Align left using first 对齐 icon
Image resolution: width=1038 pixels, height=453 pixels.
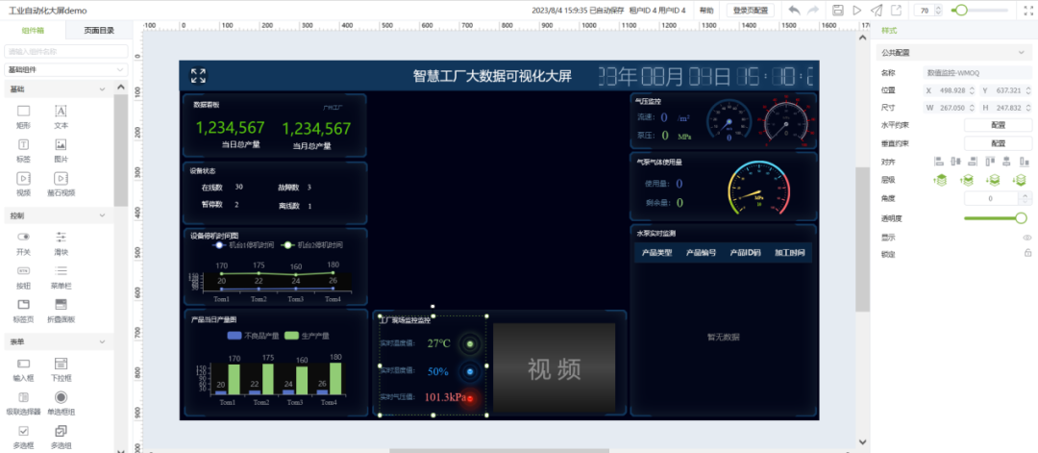click(x=939, y=161)
